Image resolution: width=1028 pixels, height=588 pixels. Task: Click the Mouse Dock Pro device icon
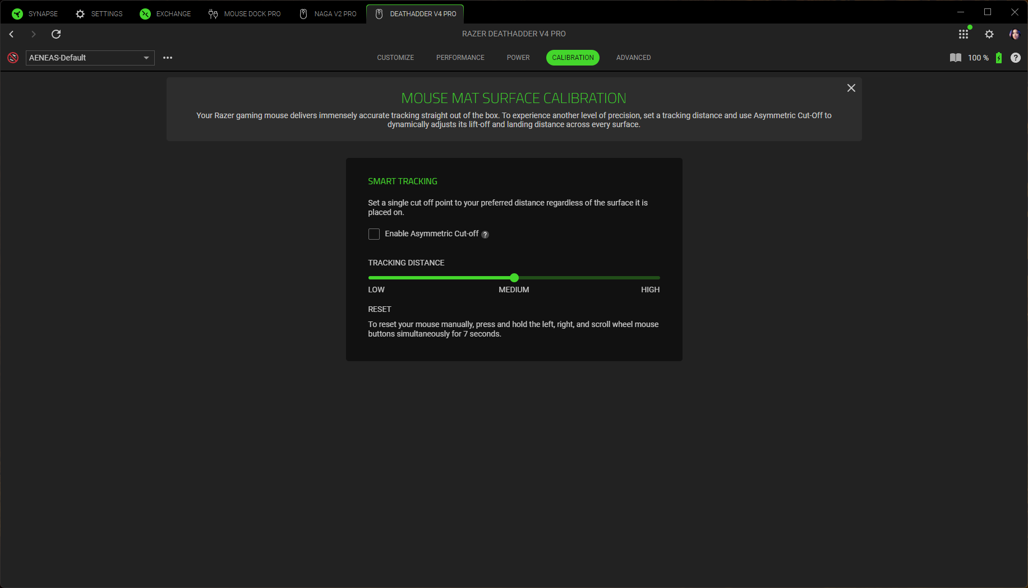pos(213,14)
